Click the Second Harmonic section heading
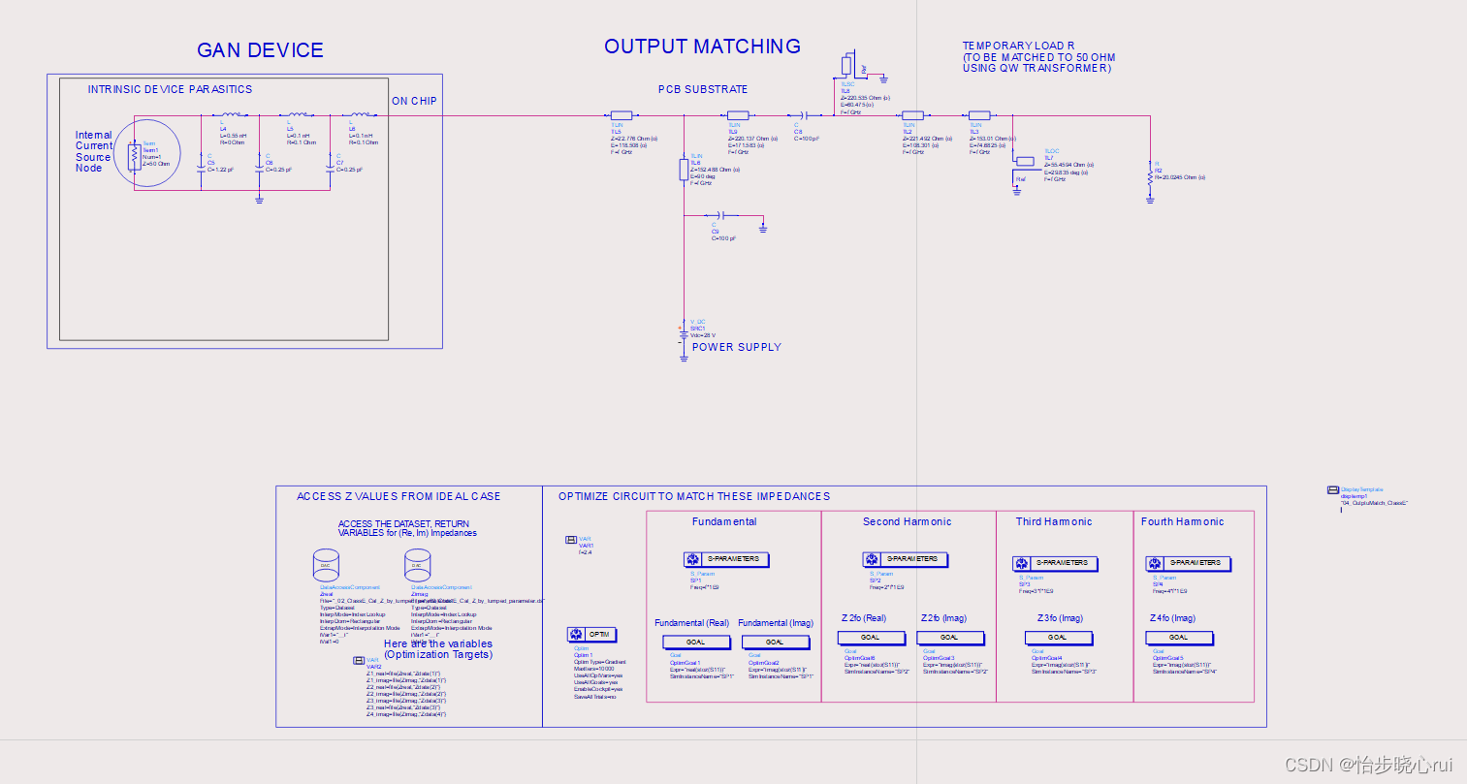 point(908,521)
